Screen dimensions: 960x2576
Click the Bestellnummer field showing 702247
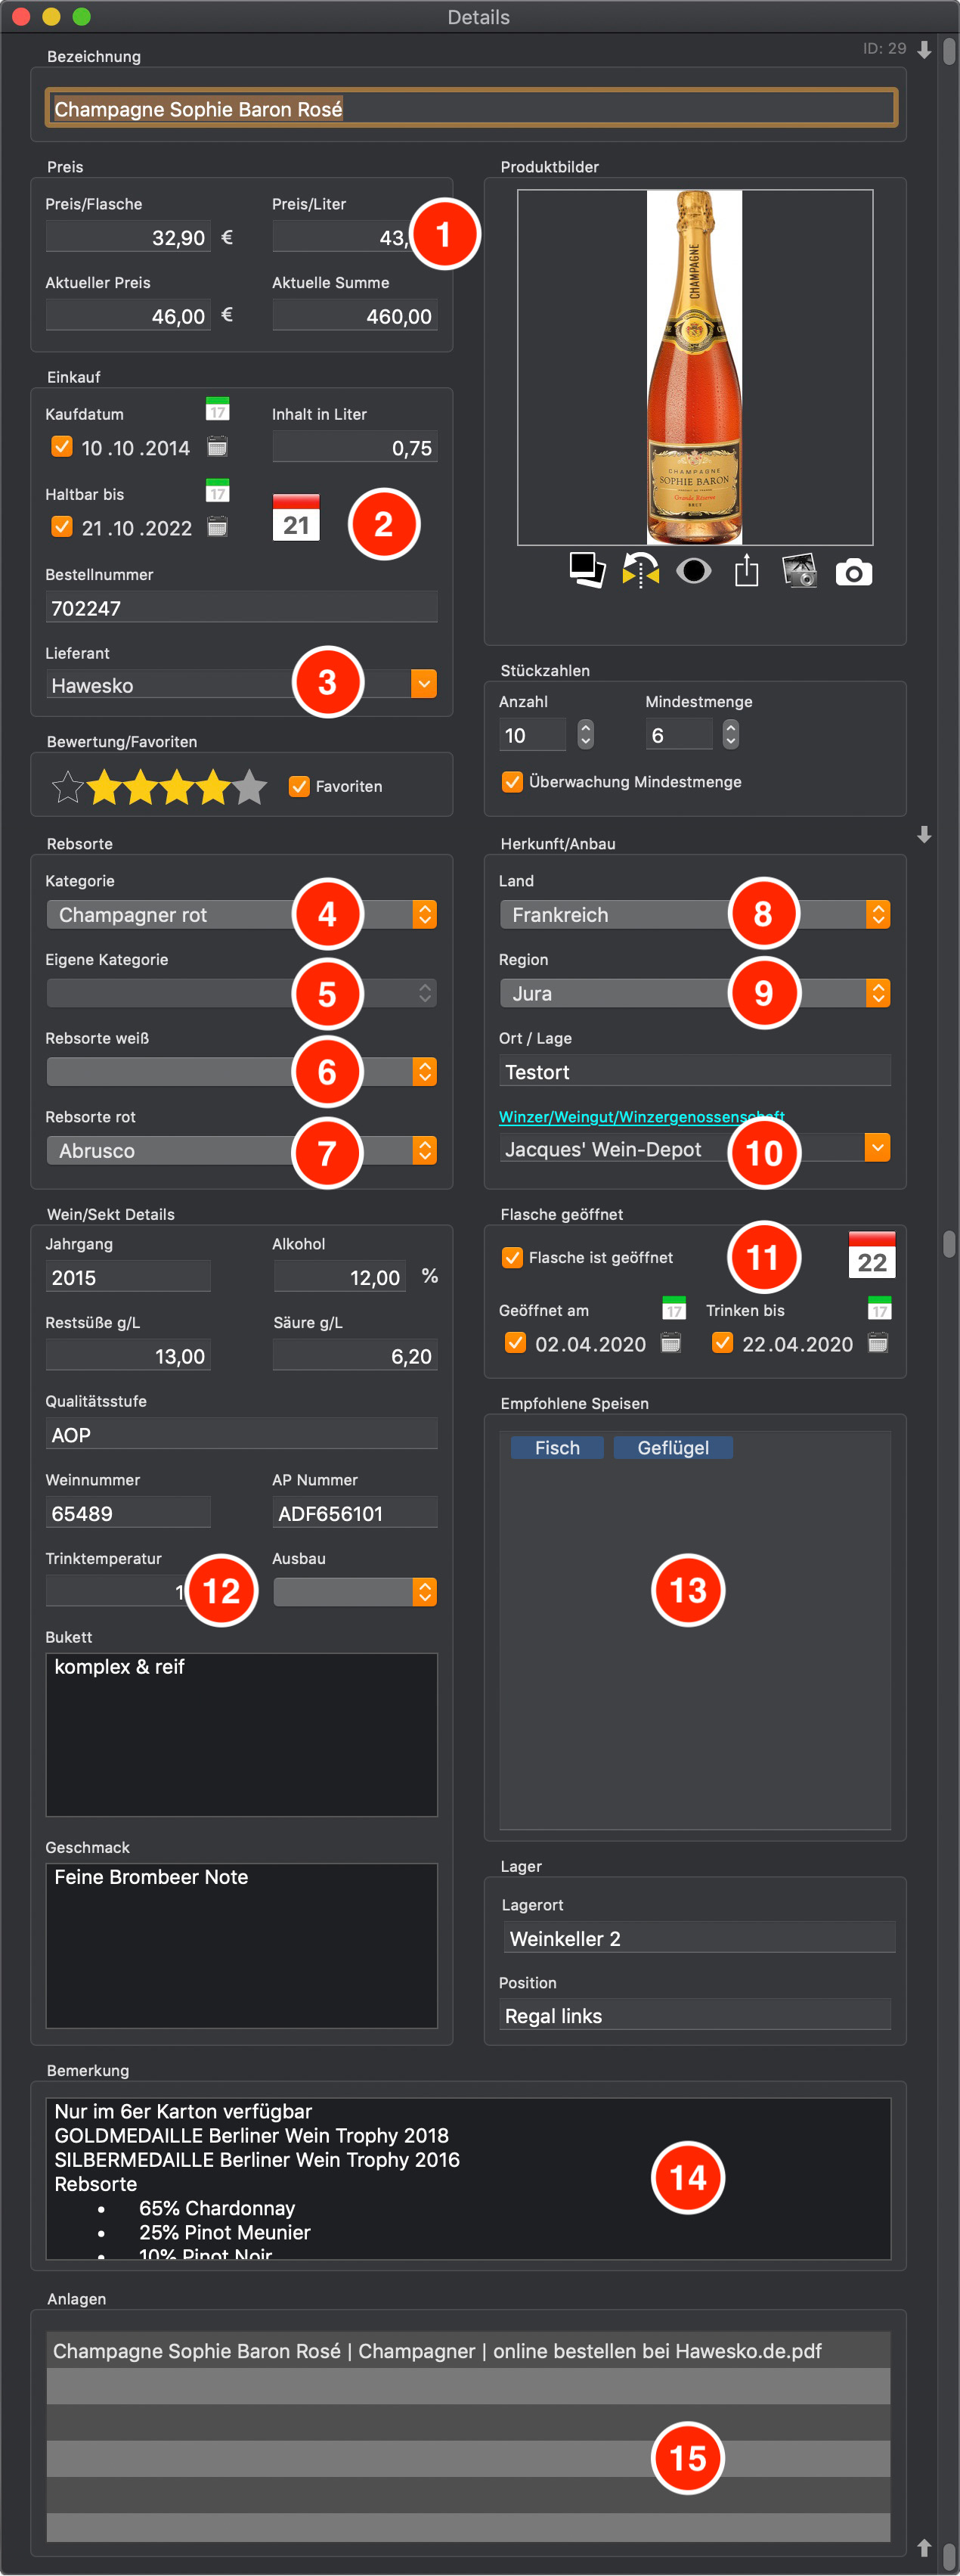(242, 607)
